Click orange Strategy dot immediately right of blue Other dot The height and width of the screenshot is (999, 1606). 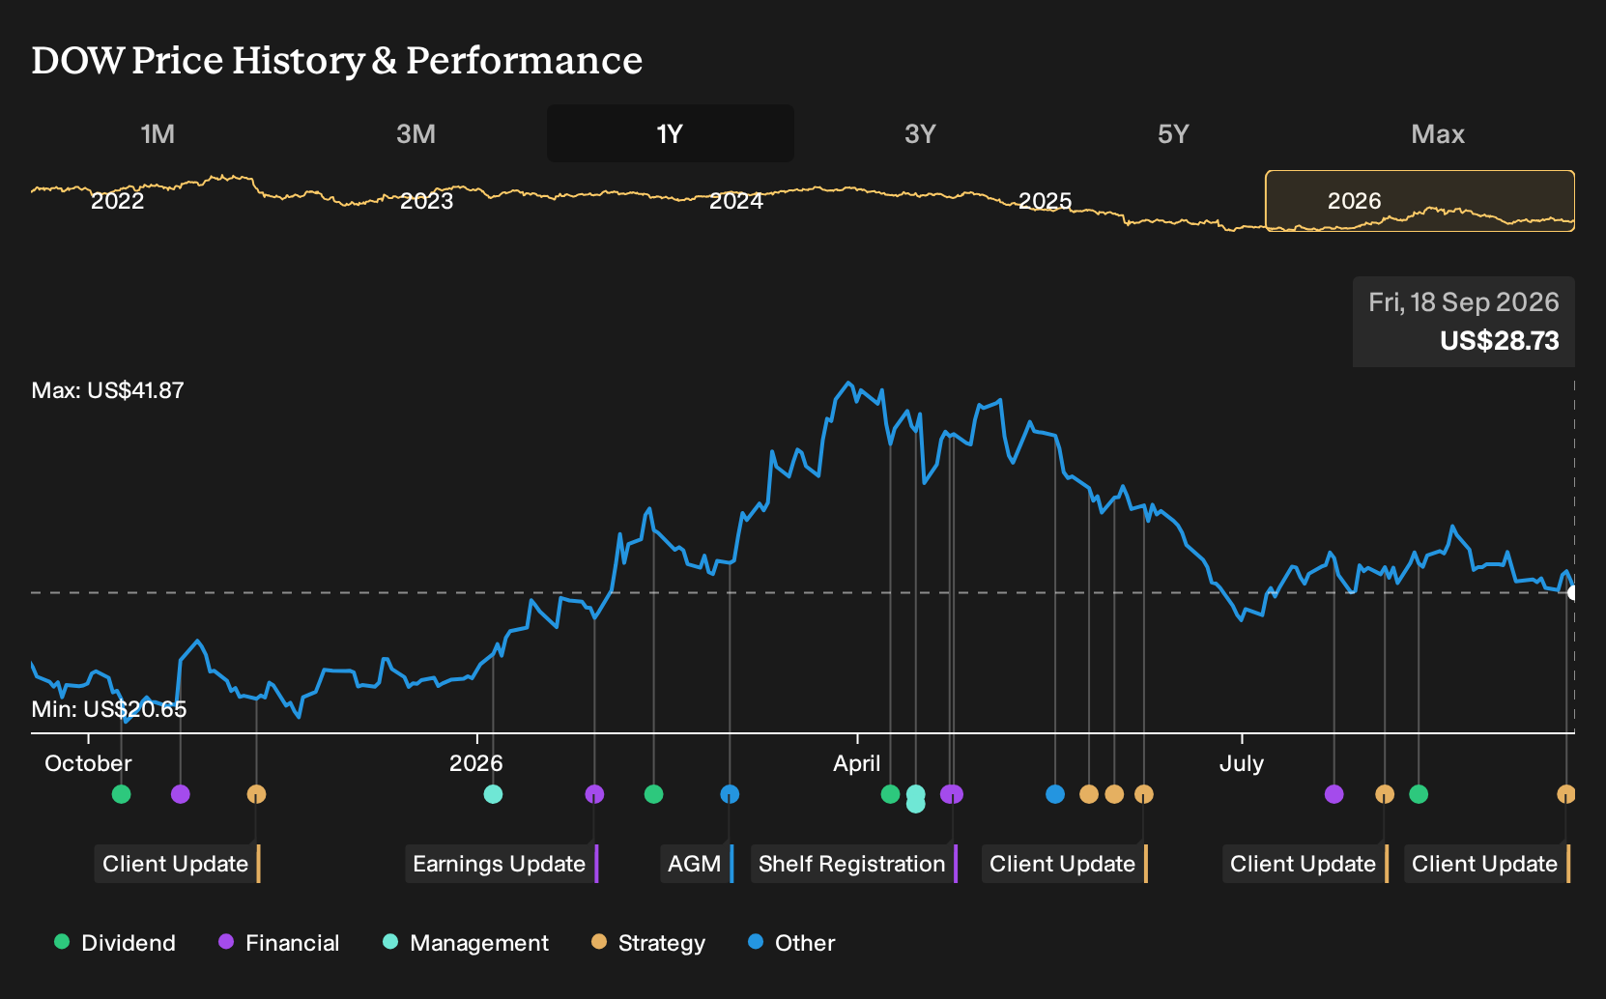[x=1089, y=794]
